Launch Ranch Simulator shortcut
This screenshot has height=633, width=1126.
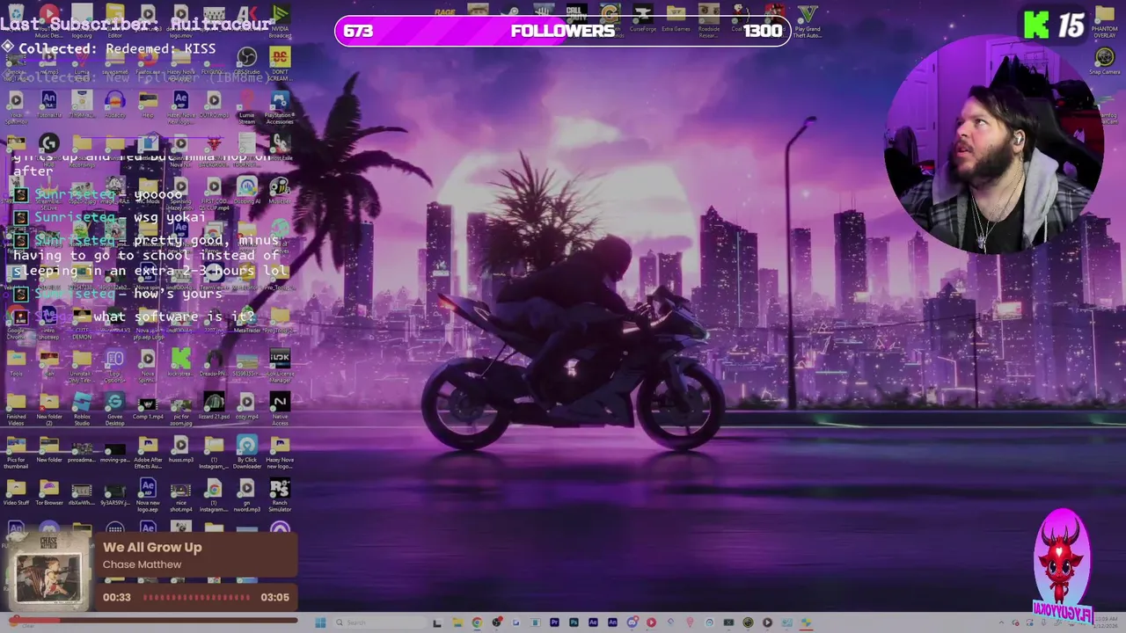pos(280,496)
